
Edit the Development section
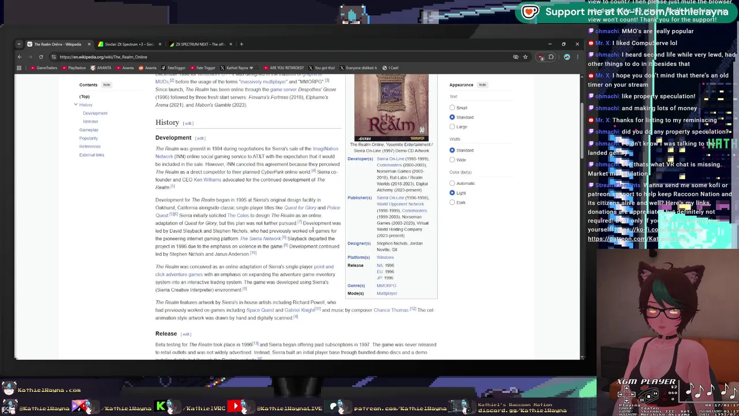[x=200, y=138]
